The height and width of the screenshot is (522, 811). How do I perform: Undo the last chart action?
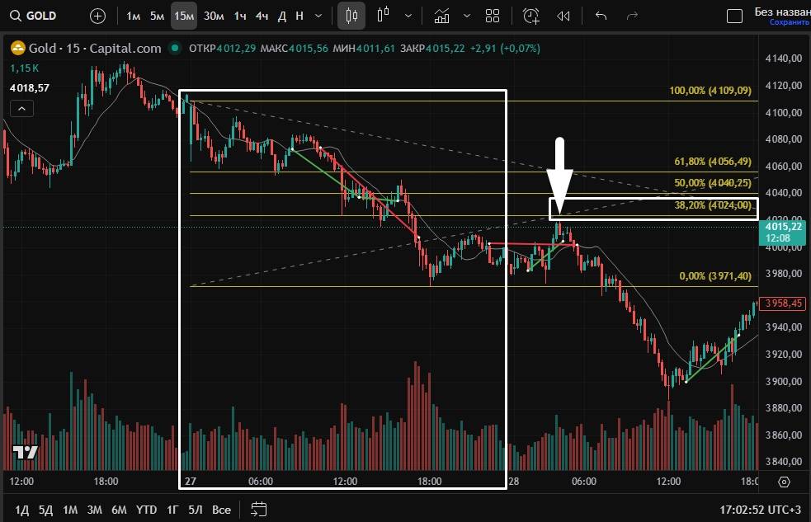601,16
